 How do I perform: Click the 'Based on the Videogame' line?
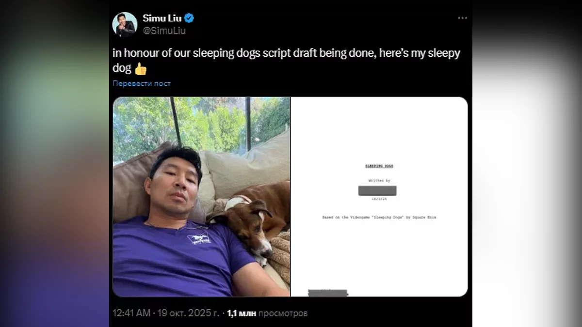(379, 218)
